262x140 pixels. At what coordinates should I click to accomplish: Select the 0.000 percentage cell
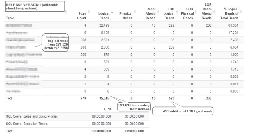(234, 91)
